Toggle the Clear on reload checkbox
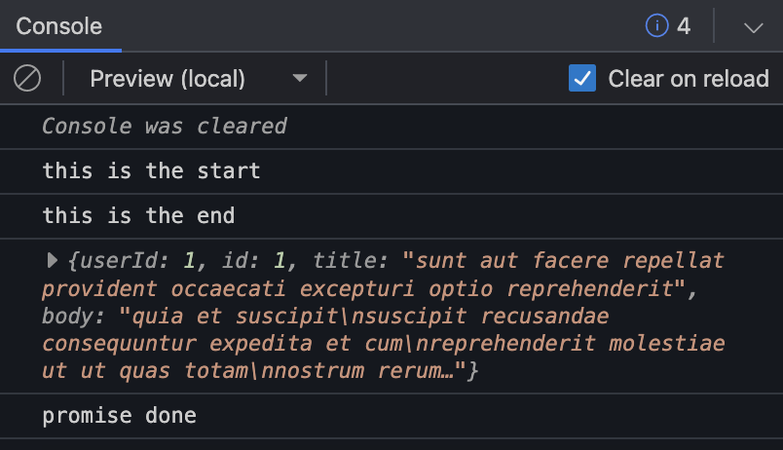The height and width of the screenshot is (450, 783). click(x=582, y=78)
